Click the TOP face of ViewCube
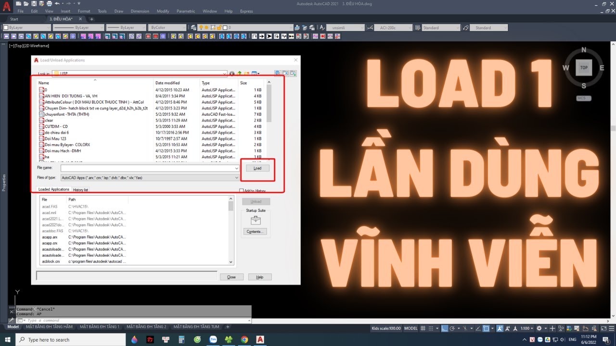Viewport: 616px width, 346px height. [584, 68]
